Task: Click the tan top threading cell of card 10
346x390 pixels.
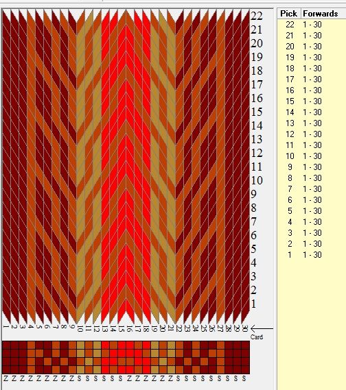Action: [81, 345]
